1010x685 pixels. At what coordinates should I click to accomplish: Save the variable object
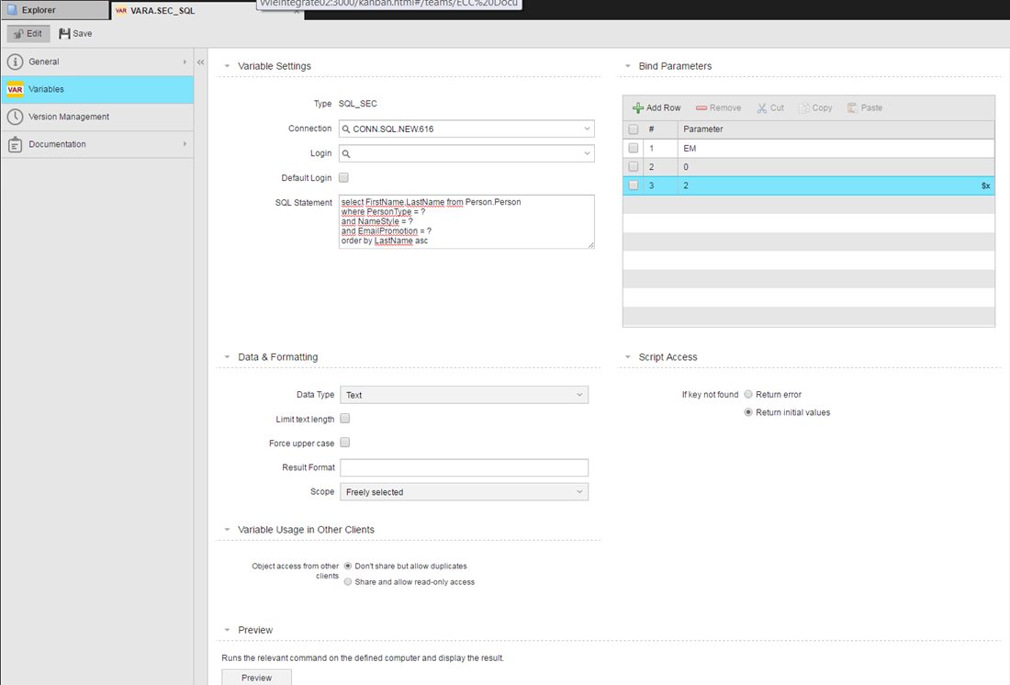75,33
